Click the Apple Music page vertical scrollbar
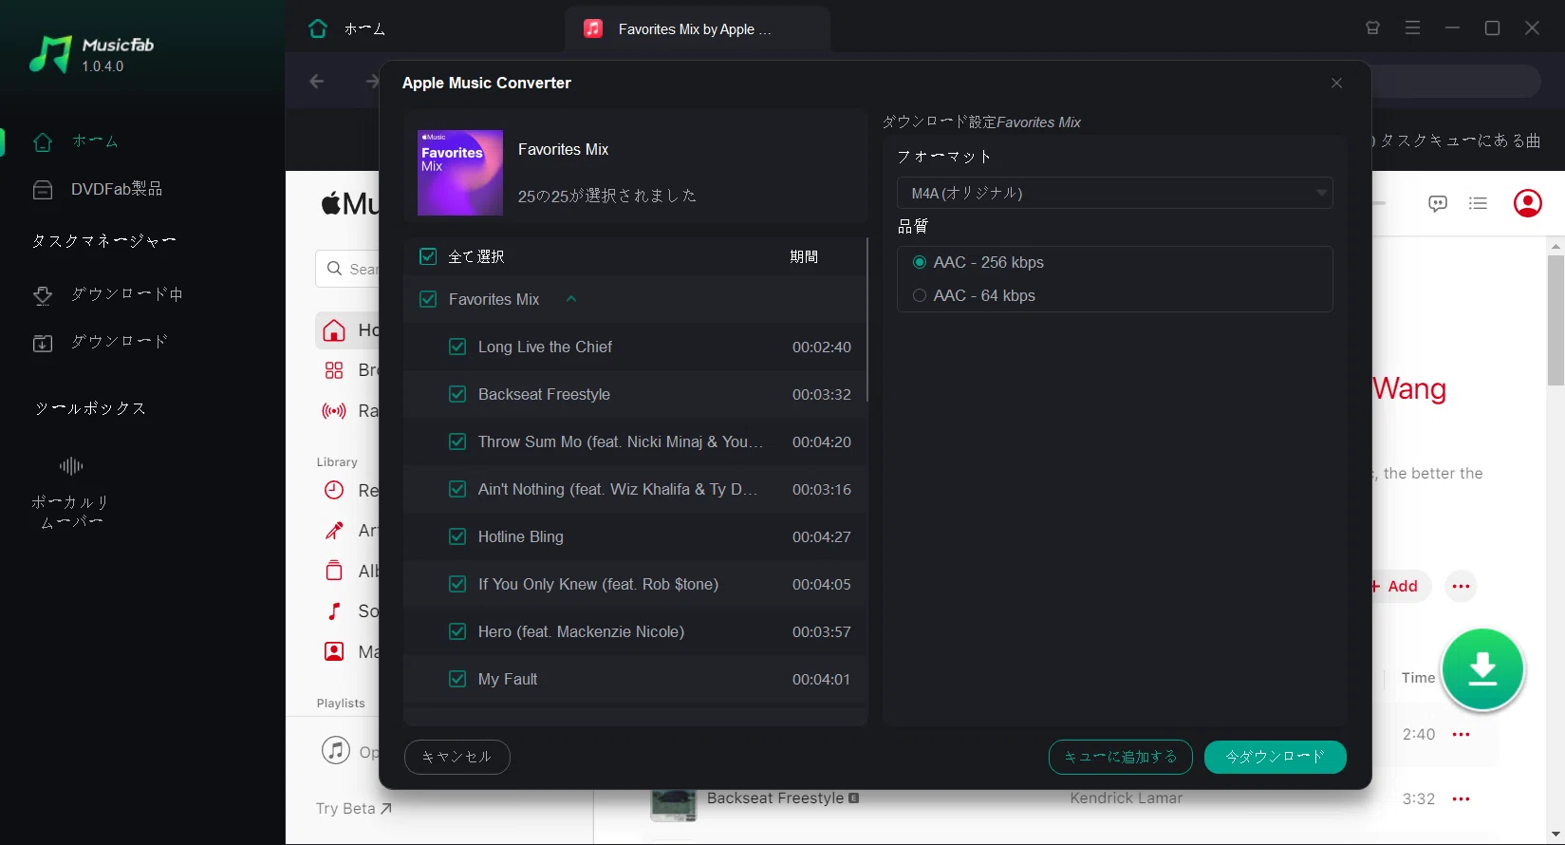 (1556, 321)
